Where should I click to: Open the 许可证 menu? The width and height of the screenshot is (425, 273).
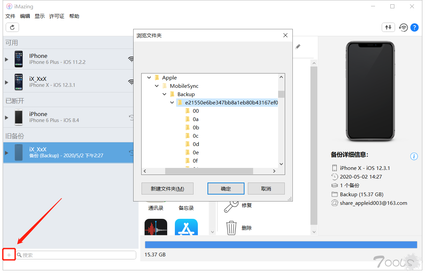pos(57,16)
